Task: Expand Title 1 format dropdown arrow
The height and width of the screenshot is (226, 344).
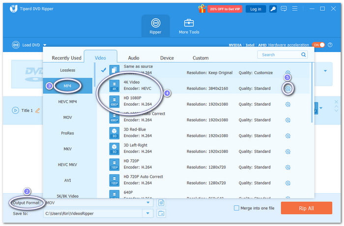Action: tap(321, 108)
